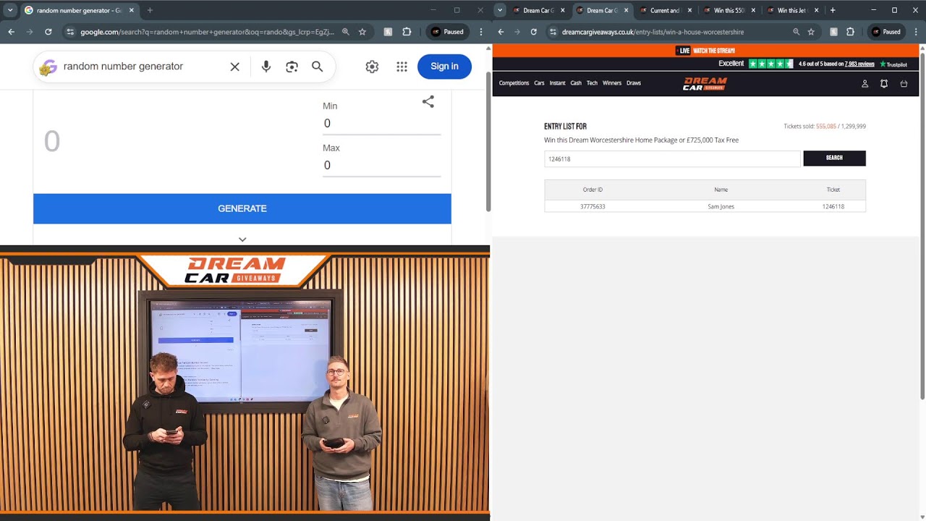
Task: Go back in Dream Car window
Action: pos(501,32)
